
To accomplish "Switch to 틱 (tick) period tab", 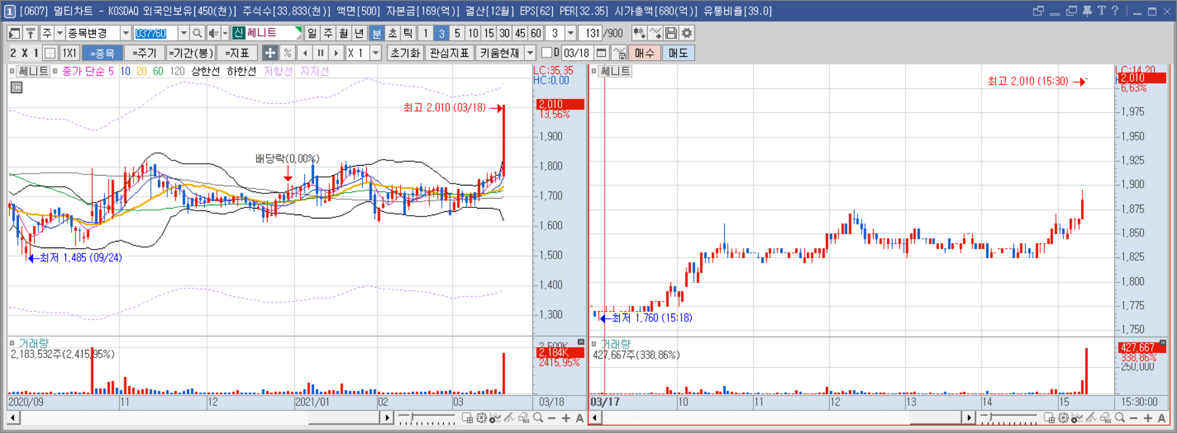I will [408, 33].
